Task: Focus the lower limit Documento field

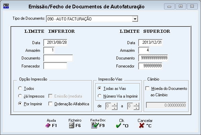Action: point(58,58)
